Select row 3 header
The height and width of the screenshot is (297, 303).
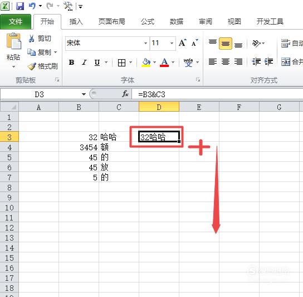(9, 137)
